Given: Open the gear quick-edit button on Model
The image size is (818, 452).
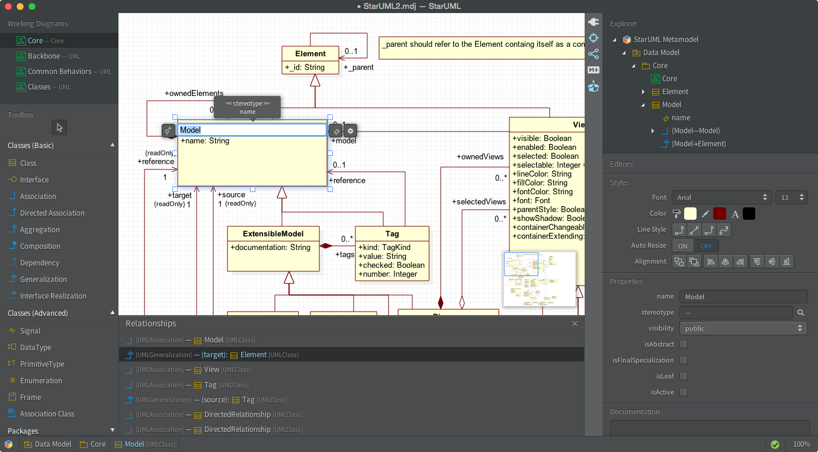Looking at the screenshot, I should (x=351, y=130).
